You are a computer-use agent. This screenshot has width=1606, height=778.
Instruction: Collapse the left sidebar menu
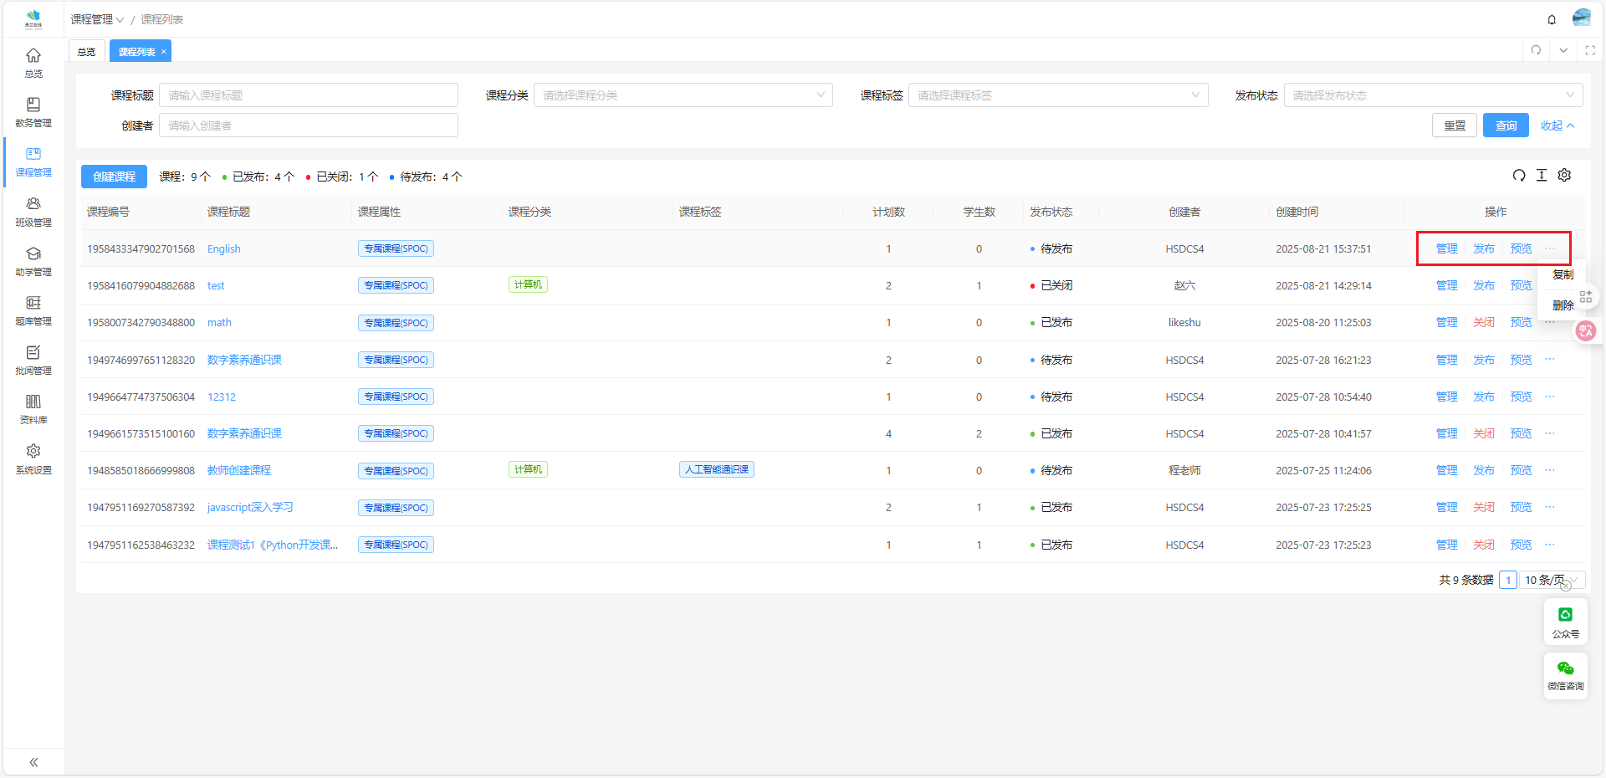[x=33, y=762]
